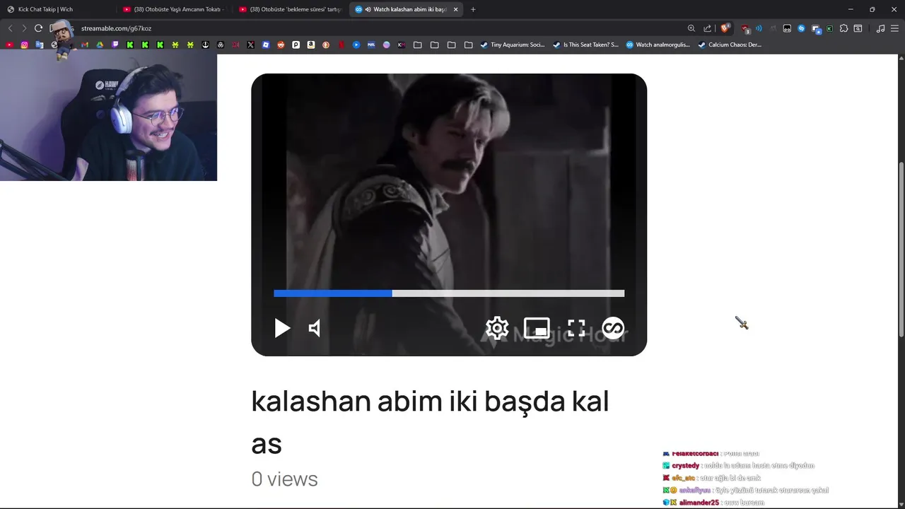The width and height of the screenshot is (905, 509).
Task: Reload the page
Action: pyautogui.click(x=38, y=28)
